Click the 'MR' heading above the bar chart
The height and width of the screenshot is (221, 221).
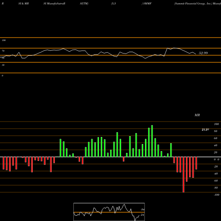click(197, 115)
